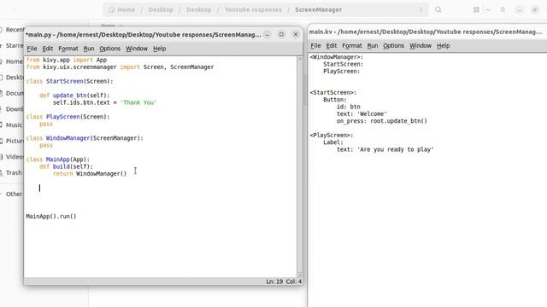Open file manager hamburger menu
The width and height of the screenshot is (547, 307).
pyautogui.click(x=503, y=9)
